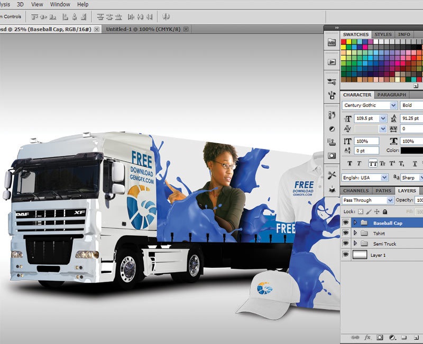The height and width of the screenshot is (344, 423).
Task: Create new adjustment layer icon
Action: click(x=392, y=337)
